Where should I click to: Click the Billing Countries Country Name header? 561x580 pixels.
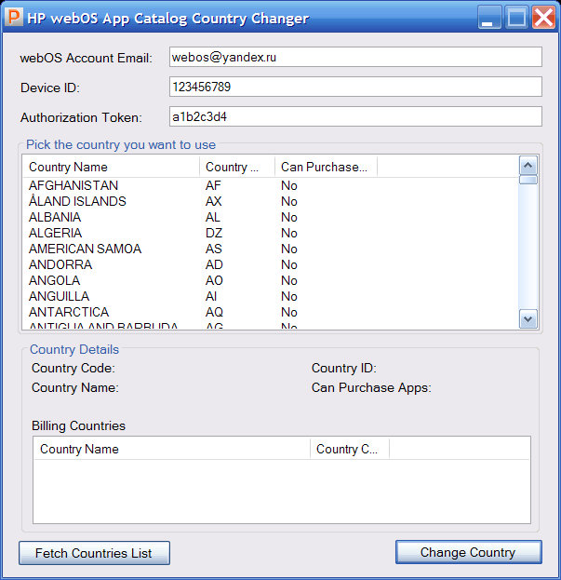point(172,449)
